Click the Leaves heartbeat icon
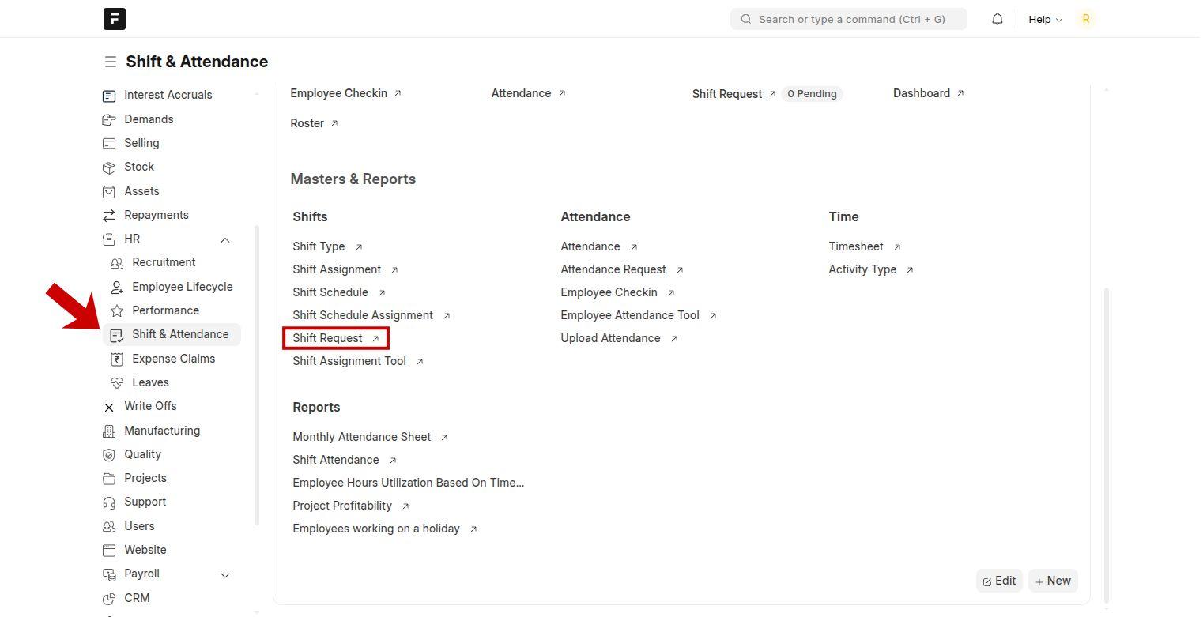The image size is (1203, 617). [x=117, y=382]
